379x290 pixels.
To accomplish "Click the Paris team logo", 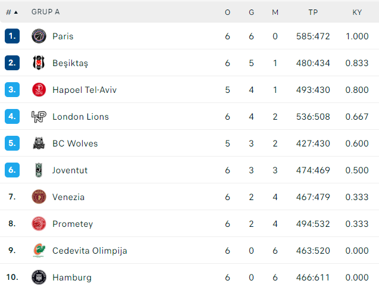I will (x=39, y=36).
